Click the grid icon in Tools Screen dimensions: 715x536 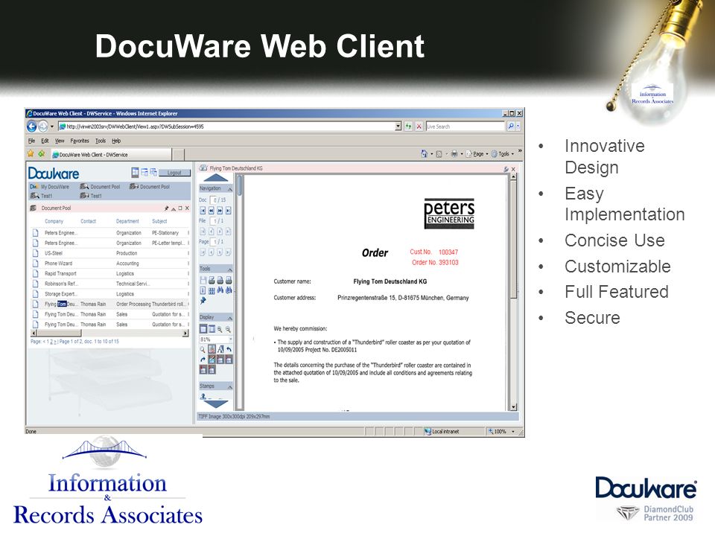[x=212, y=290]
